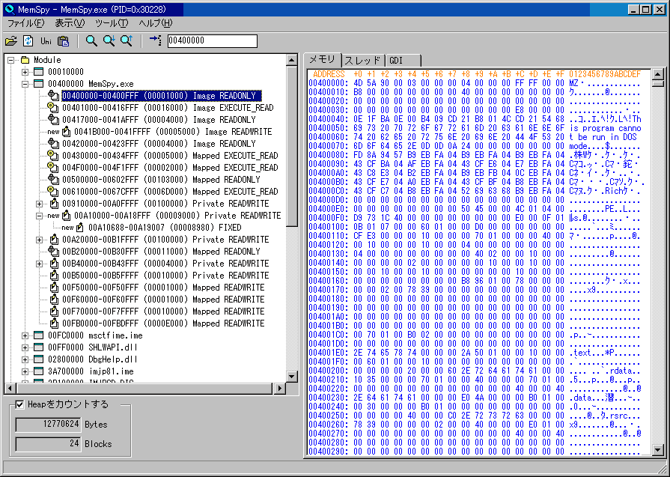Click the plain magnifier search icon
The height and width of the screenshot is (477, 670).
click(91, 41)
